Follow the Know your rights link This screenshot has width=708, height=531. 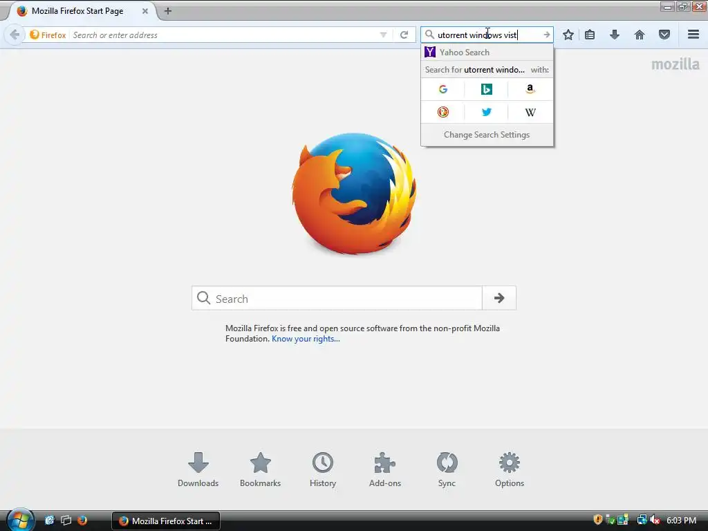(x=306, y=339)
